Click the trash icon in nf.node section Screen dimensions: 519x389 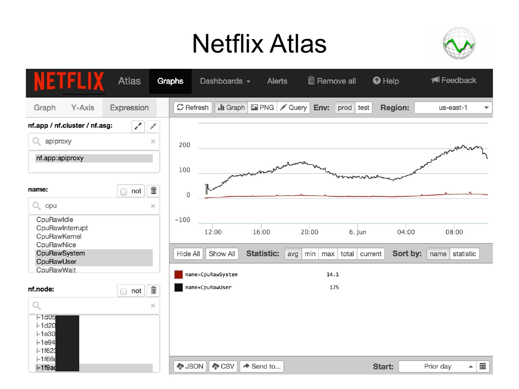coord(153,291)
